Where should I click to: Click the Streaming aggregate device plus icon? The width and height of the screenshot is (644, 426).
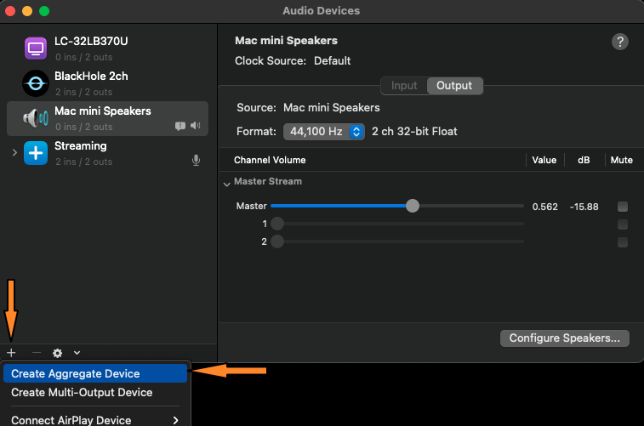(36, 153)
